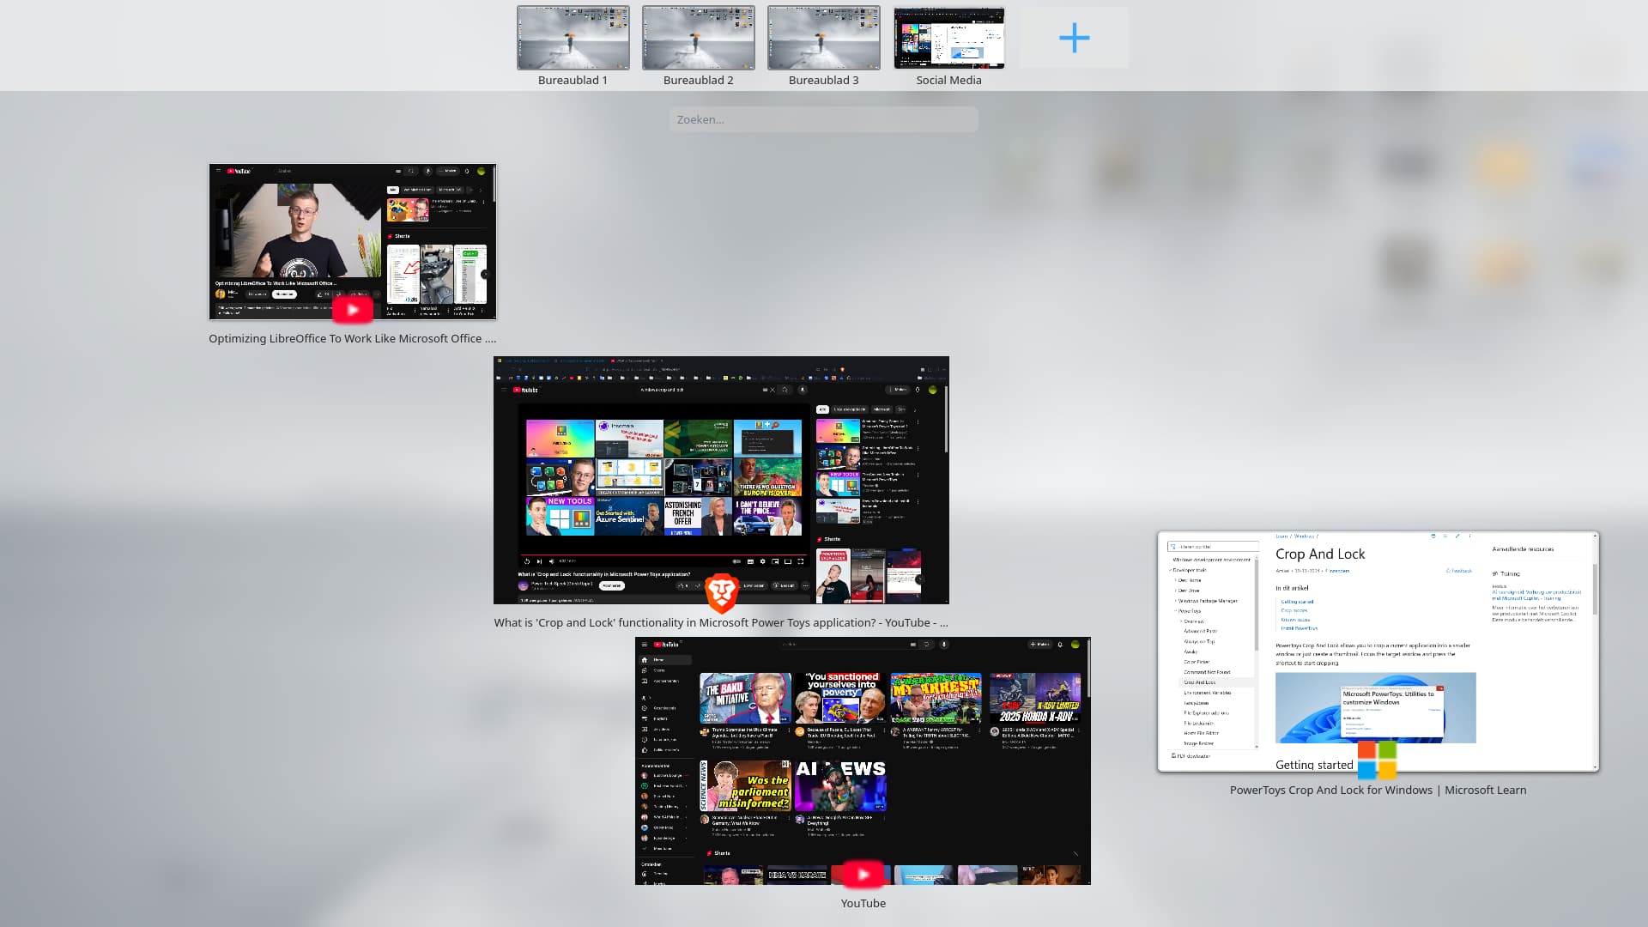Focus the Zoeken search field
The image size is (1648, 927).
pyautogui.click(x=823, y=119)
